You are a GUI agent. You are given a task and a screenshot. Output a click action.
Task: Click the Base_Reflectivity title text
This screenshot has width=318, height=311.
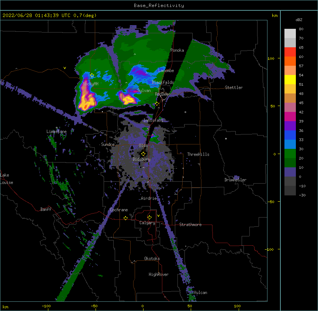click(x=159, y=6)
